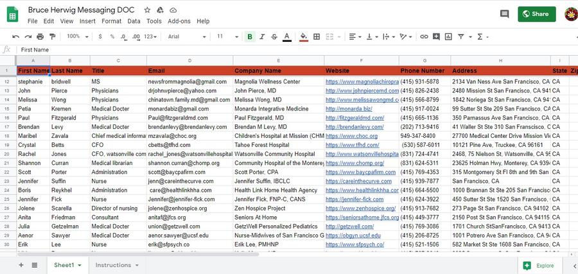
Task: Insert a comment
Action: [437, 37]
